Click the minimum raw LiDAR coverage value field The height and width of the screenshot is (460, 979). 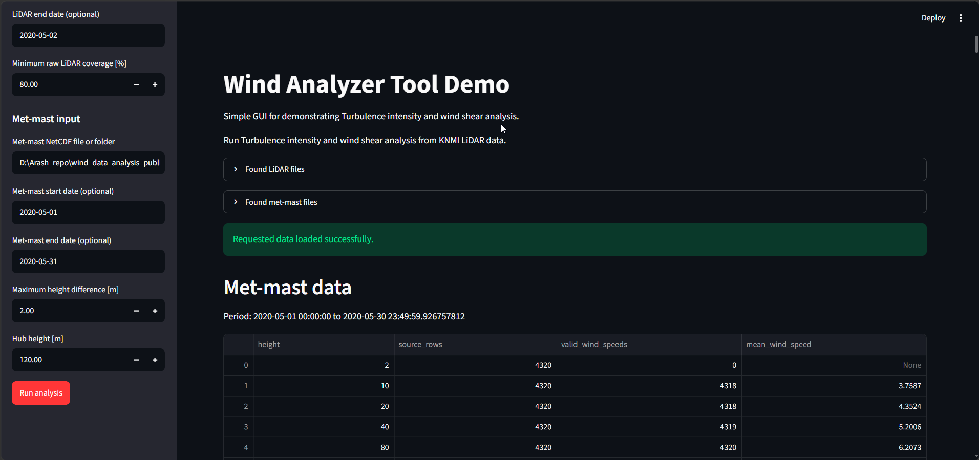[x=70, y=85]
